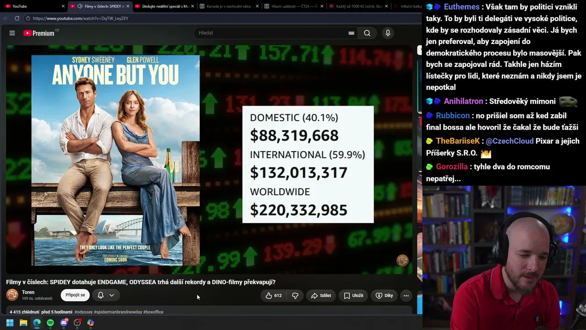Open the YouTube guide hamburger menu
The image size is (586, 330).
[12, 33]
